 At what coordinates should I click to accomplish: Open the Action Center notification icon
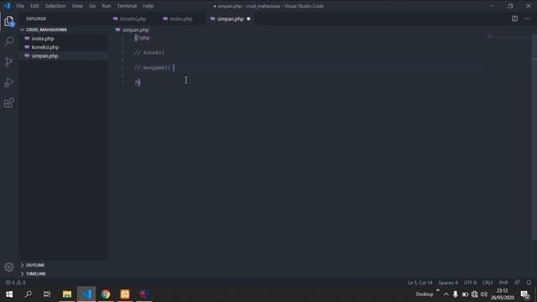pyautogui.click(x=524, y=294)
